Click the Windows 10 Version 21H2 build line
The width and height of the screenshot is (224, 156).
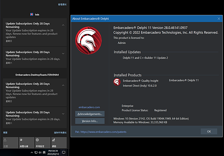click(x=151, y=119)
